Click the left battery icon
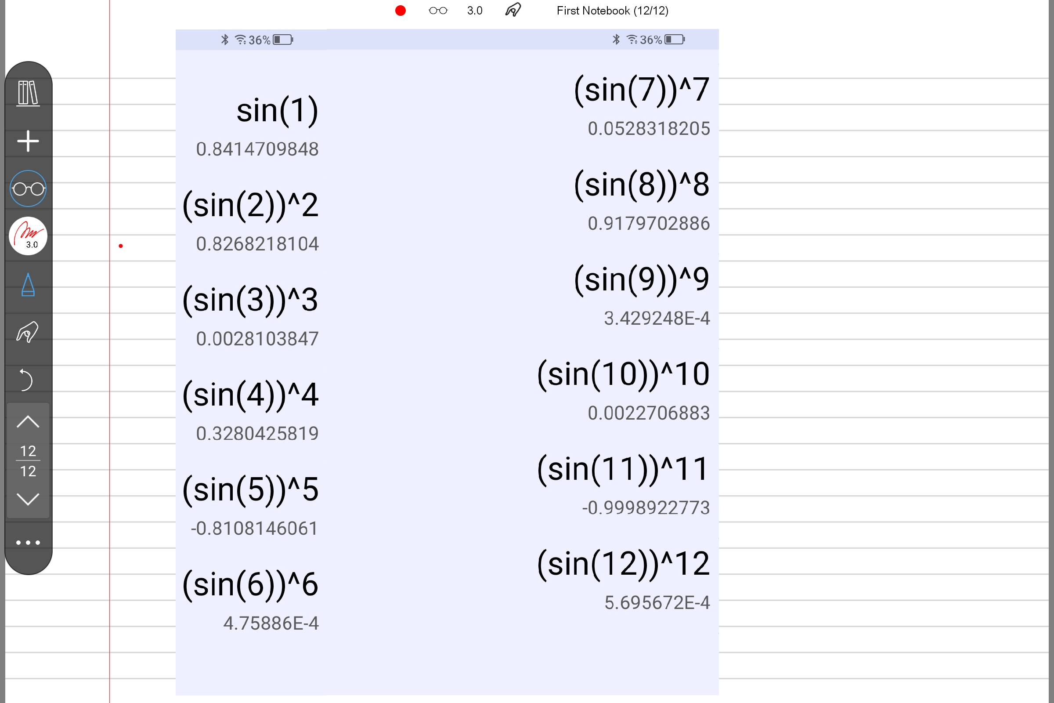This screenshot has height=703, width=1054. pos(283,40)
